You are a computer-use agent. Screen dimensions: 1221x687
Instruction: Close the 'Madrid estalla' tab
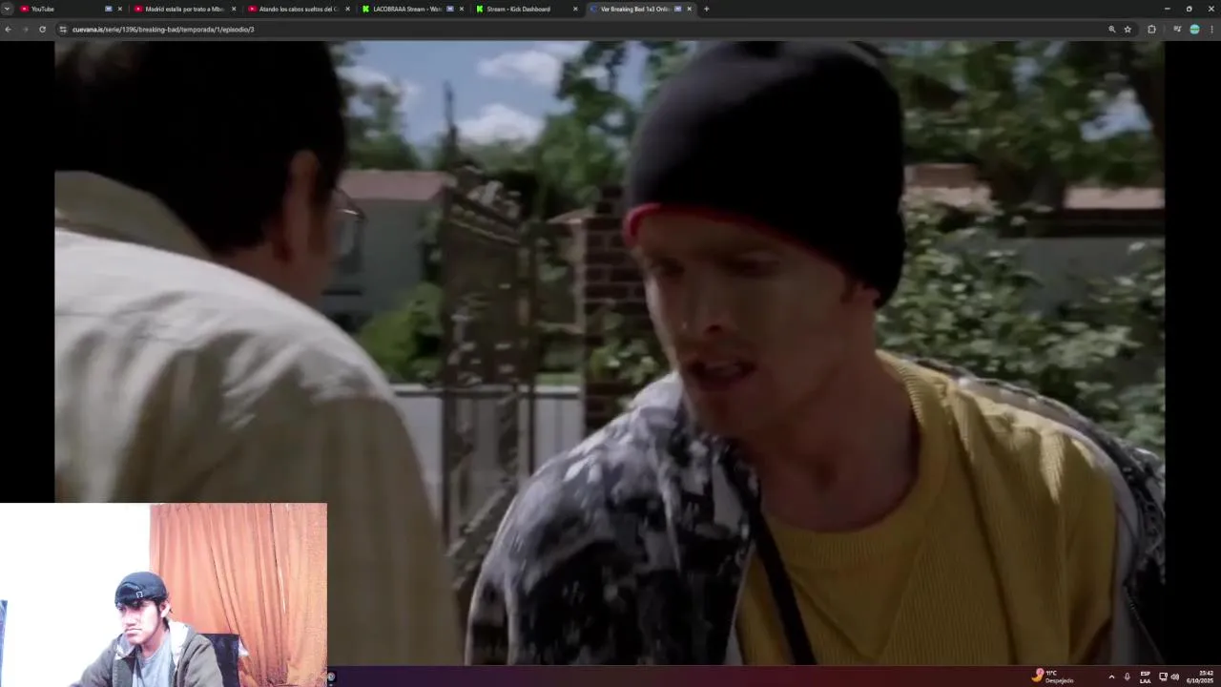pos(234,9)
